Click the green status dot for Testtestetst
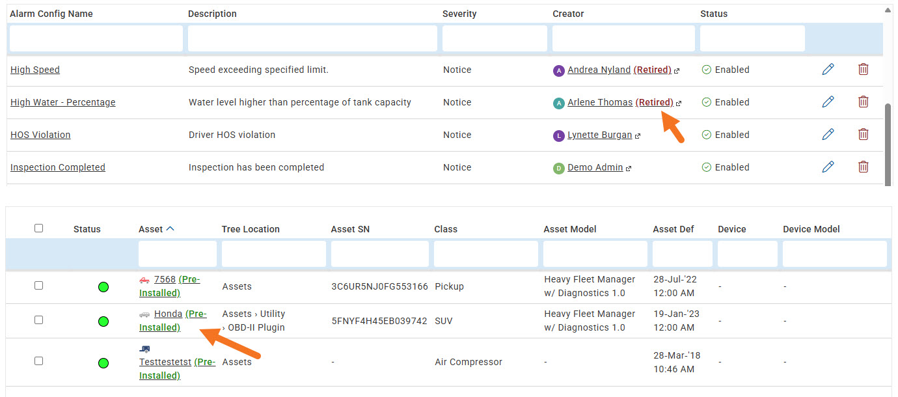Screen dimensions: 898x397 pyautogui.click(x=103, y=363)
